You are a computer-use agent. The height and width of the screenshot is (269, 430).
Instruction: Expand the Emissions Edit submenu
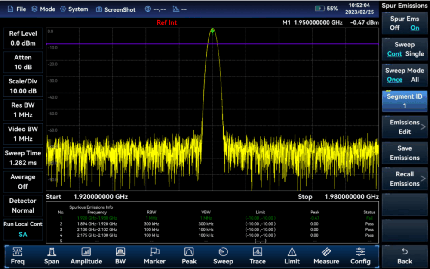click(404, 127)
